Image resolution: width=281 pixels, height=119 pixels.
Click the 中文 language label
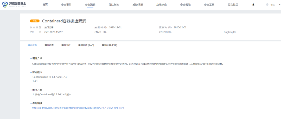(x=273, y=5)
